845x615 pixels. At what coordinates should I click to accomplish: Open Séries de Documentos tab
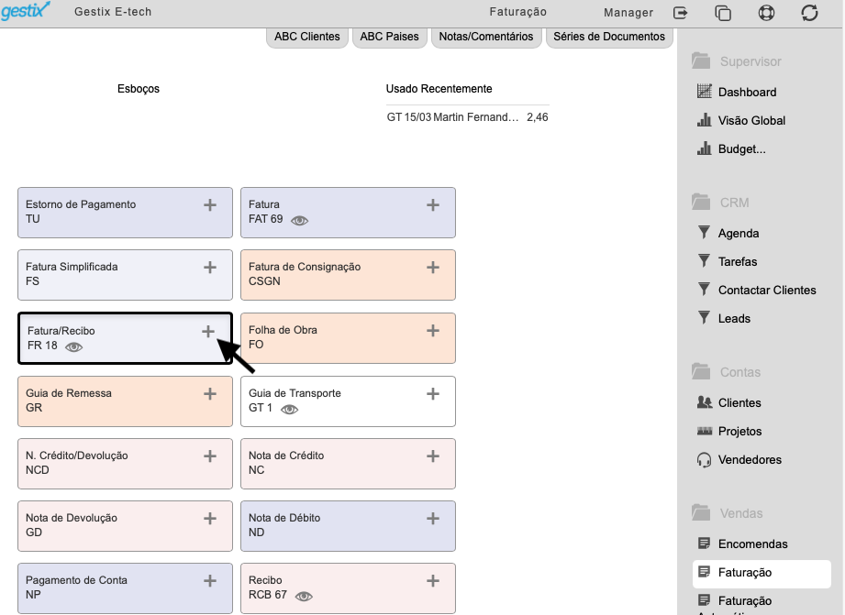(609, 37)
